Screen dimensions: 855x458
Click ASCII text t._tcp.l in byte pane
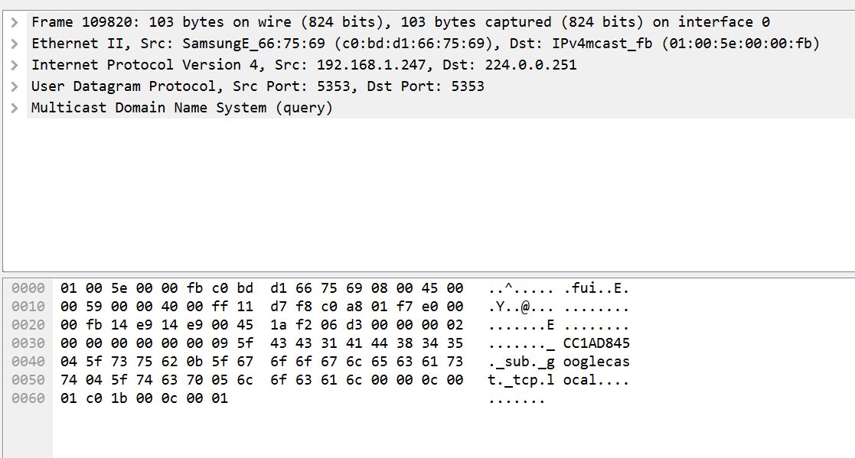click(521, 380)
